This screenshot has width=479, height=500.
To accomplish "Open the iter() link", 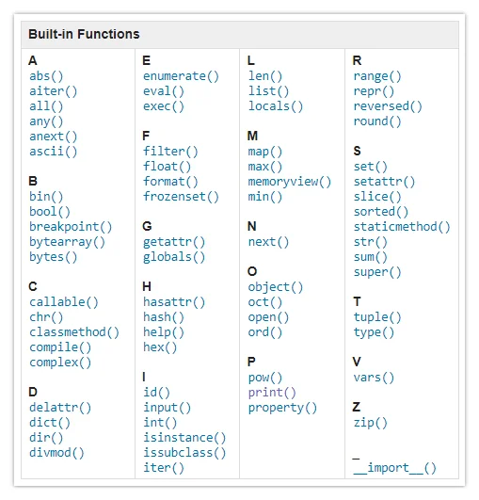I will click(164, 468).
